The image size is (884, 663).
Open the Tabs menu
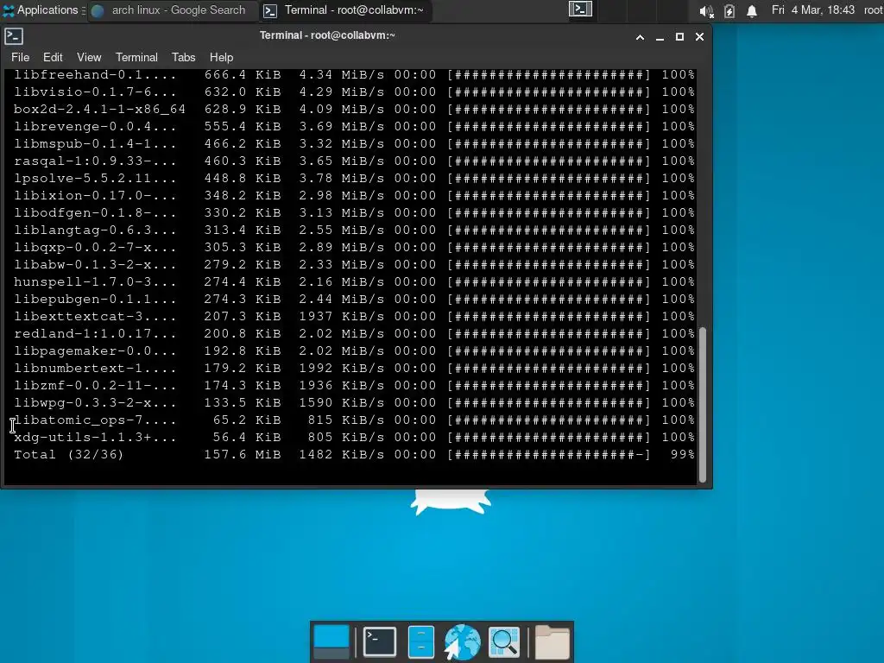click(183, 58)
